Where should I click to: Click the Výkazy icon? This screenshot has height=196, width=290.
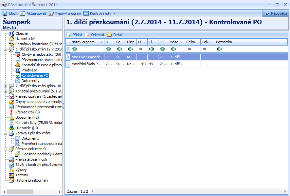(11, 170)
